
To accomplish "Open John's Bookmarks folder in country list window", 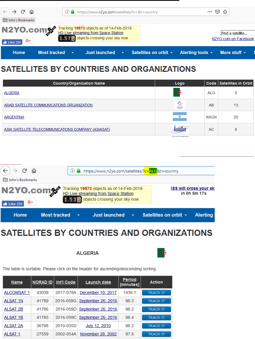I will (19, 20).
